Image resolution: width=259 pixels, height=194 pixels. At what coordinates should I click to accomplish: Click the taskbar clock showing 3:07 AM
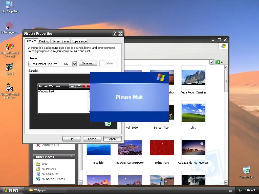click(x=250, y=190)
